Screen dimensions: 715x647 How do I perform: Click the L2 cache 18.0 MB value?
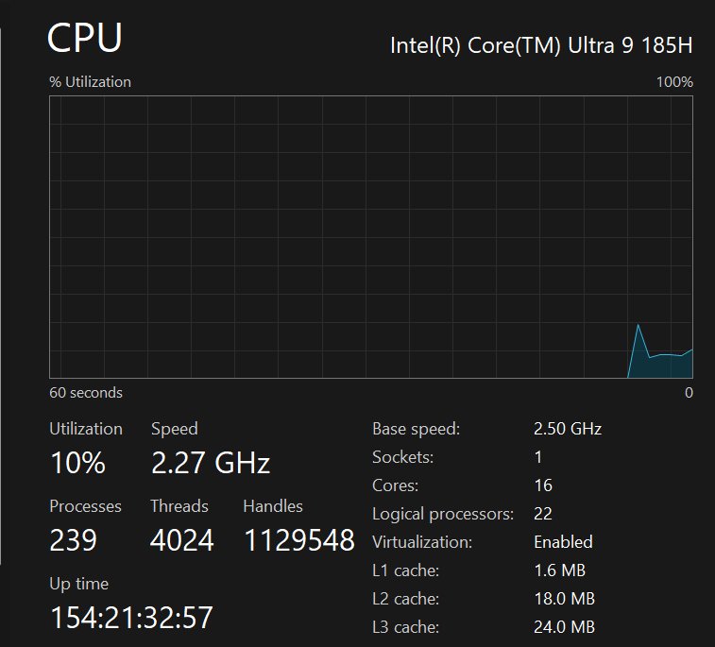(564, 599)
